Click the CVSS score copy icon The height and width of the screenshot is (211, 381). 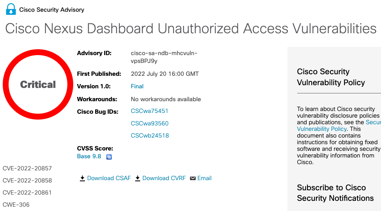tap(109, 157)
